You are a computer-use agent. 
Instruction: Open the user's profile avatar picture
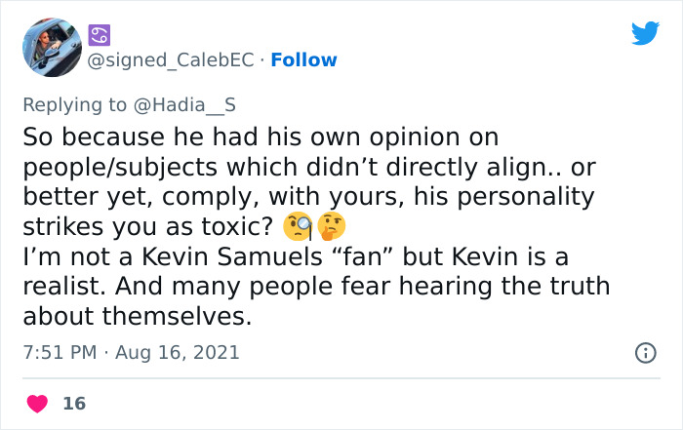[52, 47]
